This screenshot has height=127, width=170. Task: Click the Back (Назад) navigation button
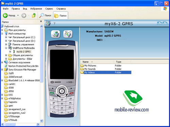[x=9, y=16]
